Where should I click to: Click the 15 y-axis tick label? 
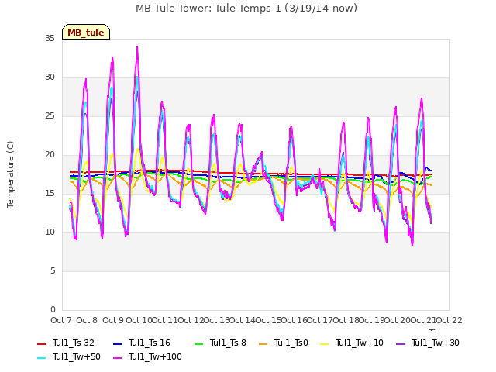[50, 193]
